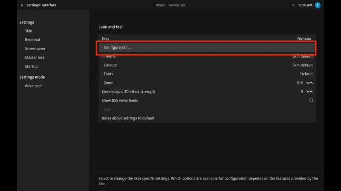Open the Startup settings category

pyautogui.click(x=31, y=66)
